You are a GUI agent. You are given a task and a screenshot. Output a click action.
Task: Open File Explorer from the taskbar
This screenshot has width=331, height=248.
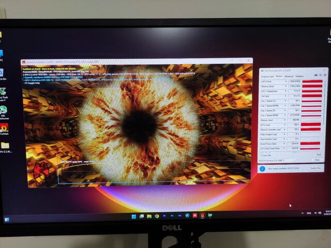(x=149, y=216)
